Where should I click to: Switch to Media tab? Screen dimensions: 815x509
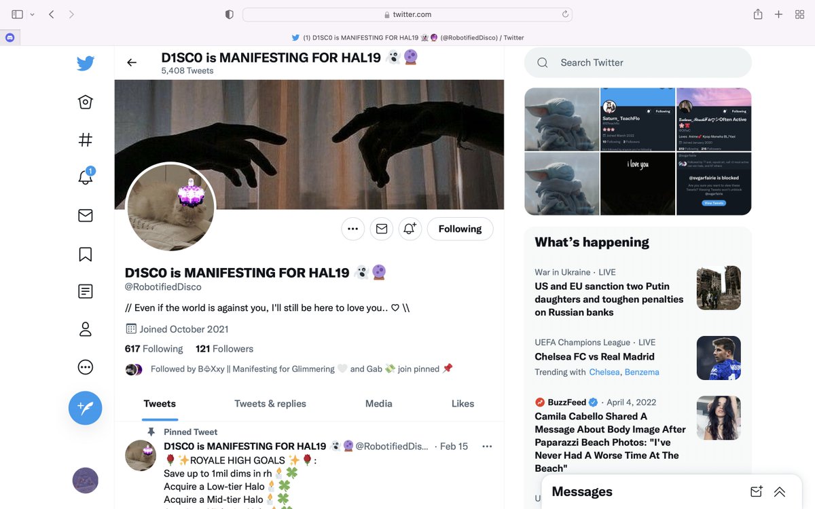[x=379, y=404]
